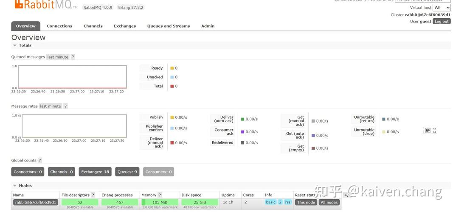453x212 pixels.
Task: Toggle node columns with the +/- icon
Action: point(346,195)
